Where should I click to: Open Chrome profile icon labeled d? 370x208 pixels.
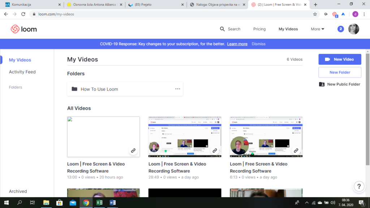coord(355,14)
